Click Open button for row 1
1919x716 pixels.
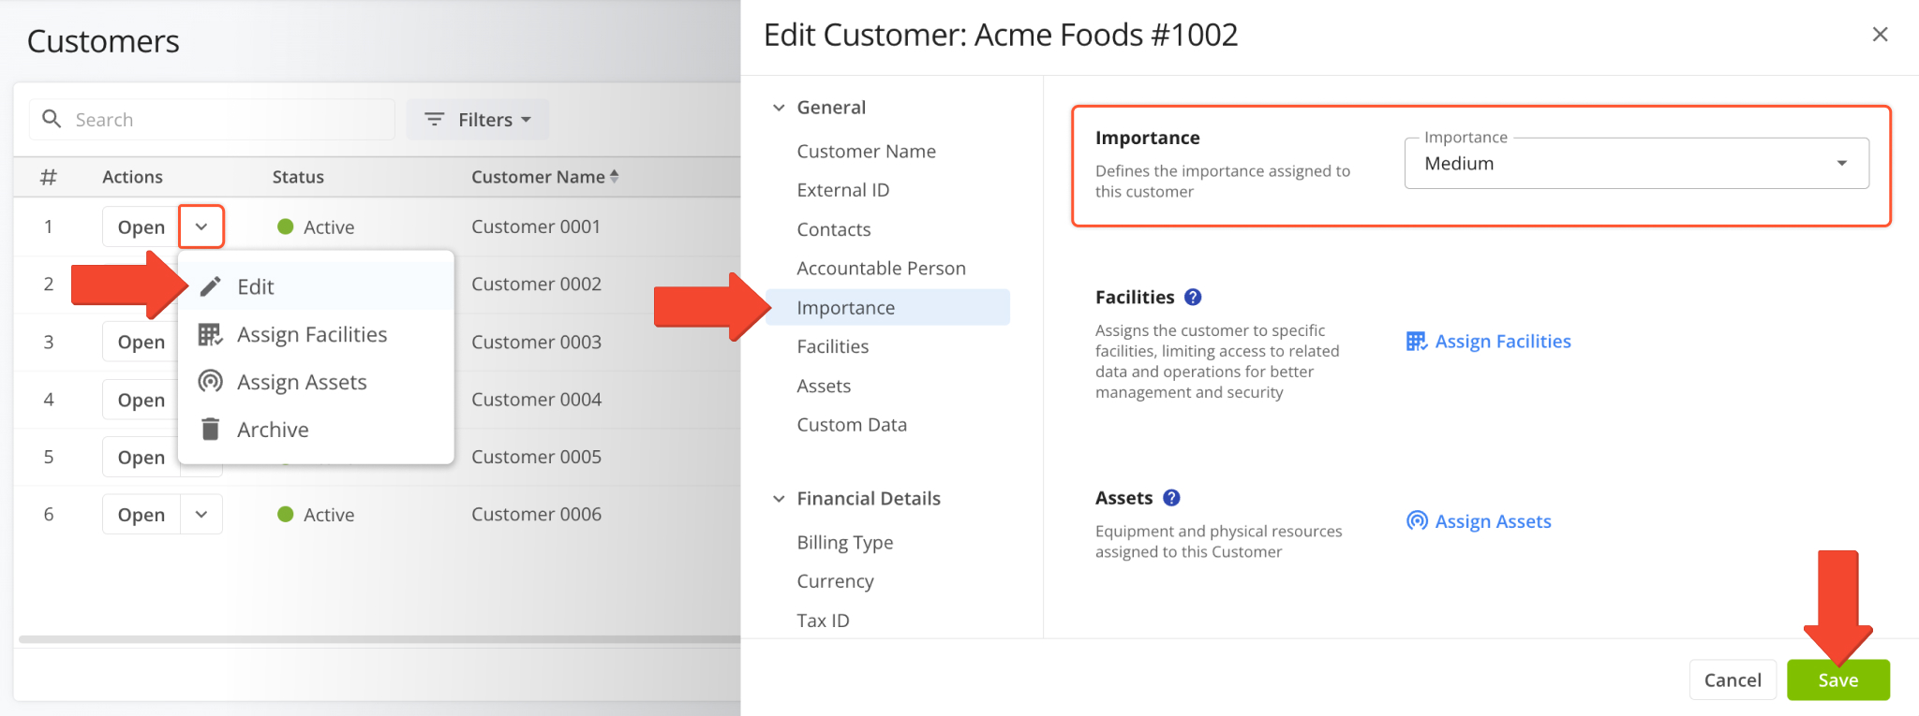click(141, 226)
